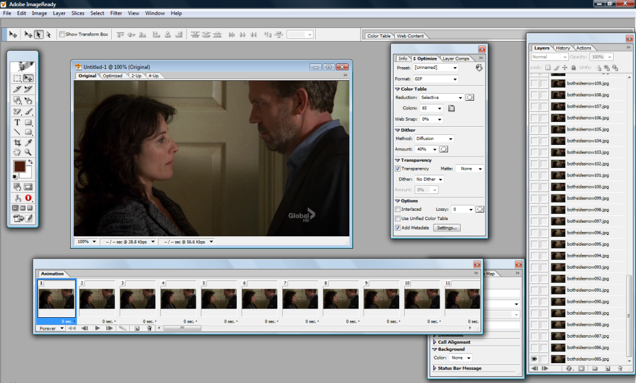
Task: Open the Color Table palette tab
Action: (x=379, y=36)
